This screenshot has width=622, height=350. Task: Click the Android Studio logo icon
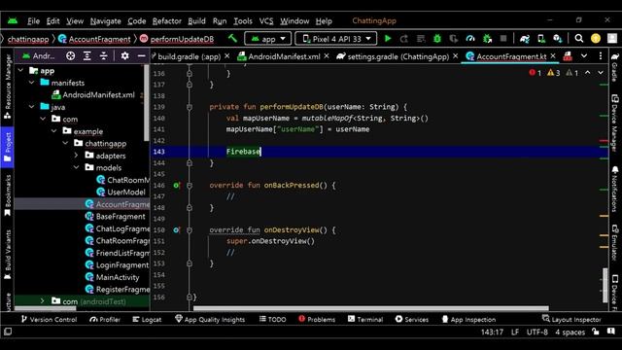pyautogui.click(x=13, y=20)
